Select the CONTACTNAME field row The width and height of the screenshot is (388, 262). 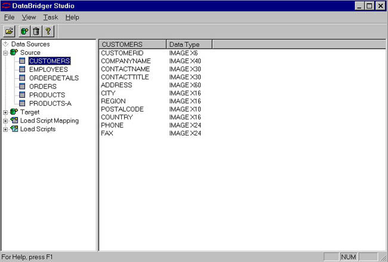[x=125, y=69]
